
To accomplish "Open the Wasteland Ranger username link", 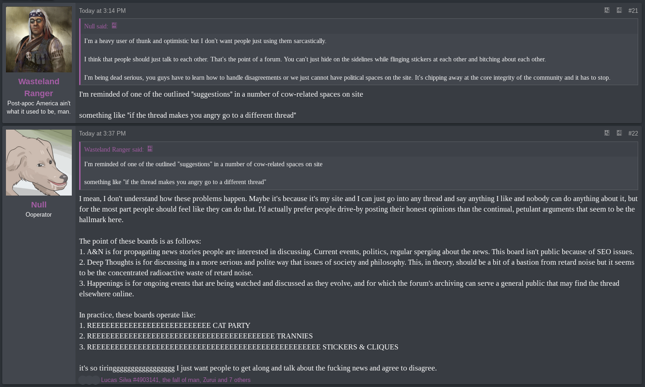I will (x=39, y=87).
